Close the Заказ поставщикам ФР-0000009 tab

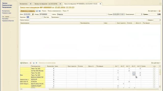(100, 4)
